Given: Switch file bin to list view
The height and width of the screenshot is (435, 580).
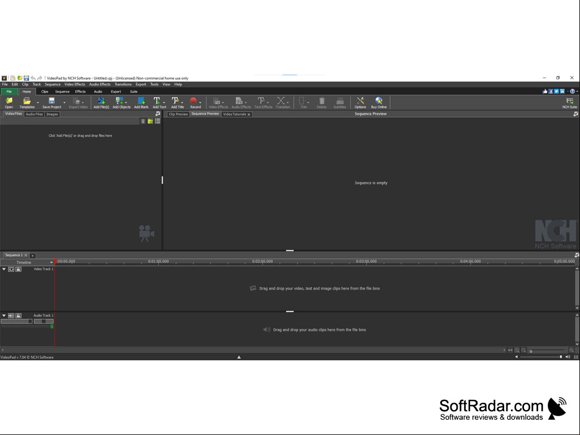Looking at the screenshot, I should pyautogui.click(x=157, y=121).
